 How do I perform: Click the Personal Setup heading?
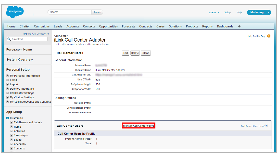point(18,70)
